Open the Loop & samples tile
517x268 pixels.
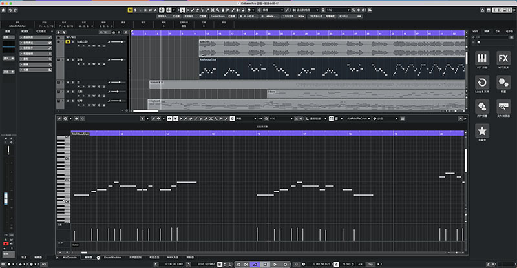tap(482, 83)
